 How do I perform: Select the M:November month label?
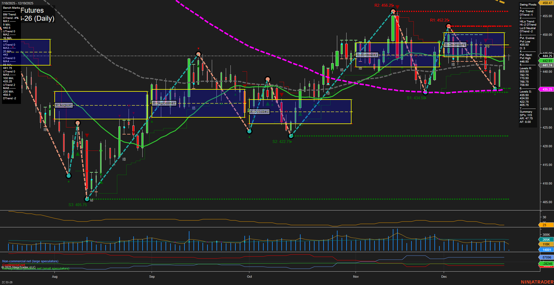[x=367, y=54]
